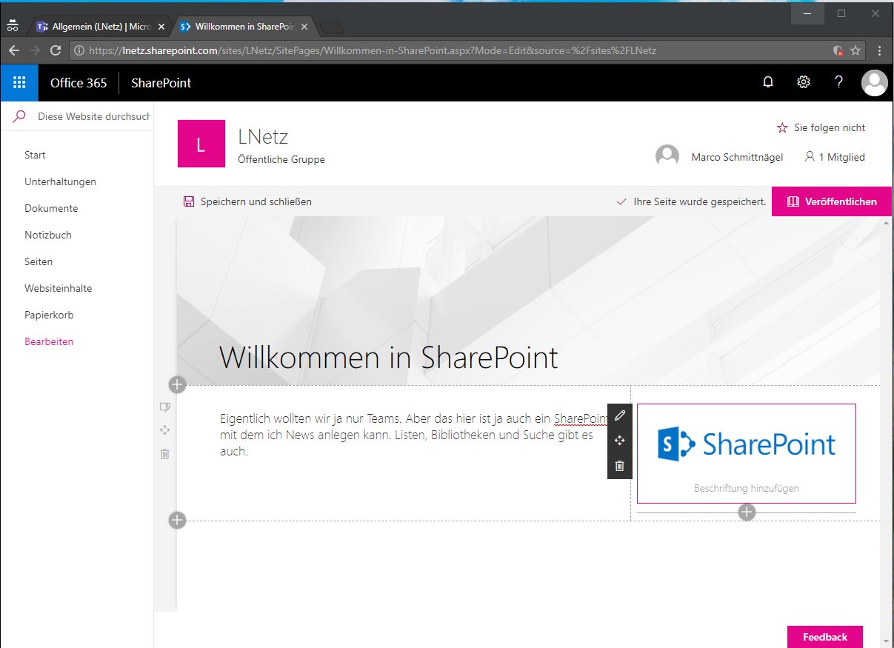Viewport: 894px width, 648px height.
Task: Open the notifications bell
Action: click(x=768, y=82)
